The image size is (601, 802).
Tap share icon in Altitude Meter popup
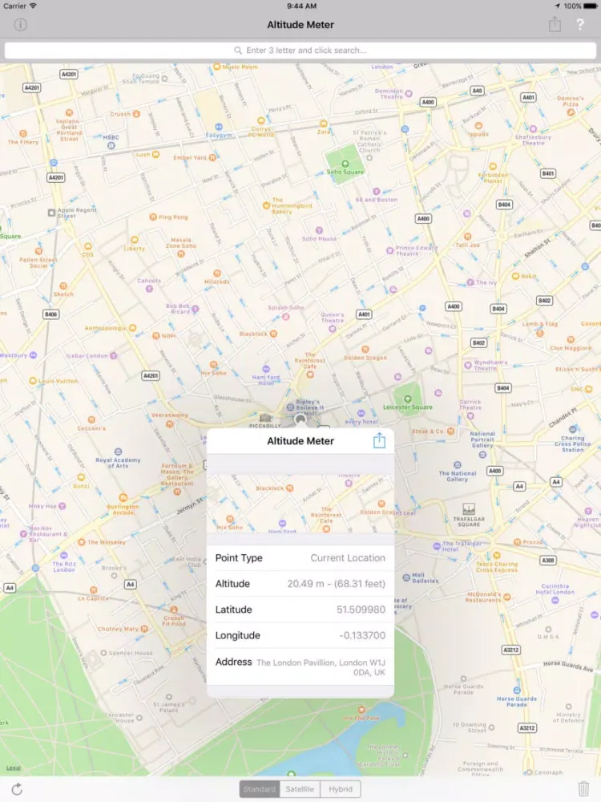pyautogui.click(x=379, y=440)
